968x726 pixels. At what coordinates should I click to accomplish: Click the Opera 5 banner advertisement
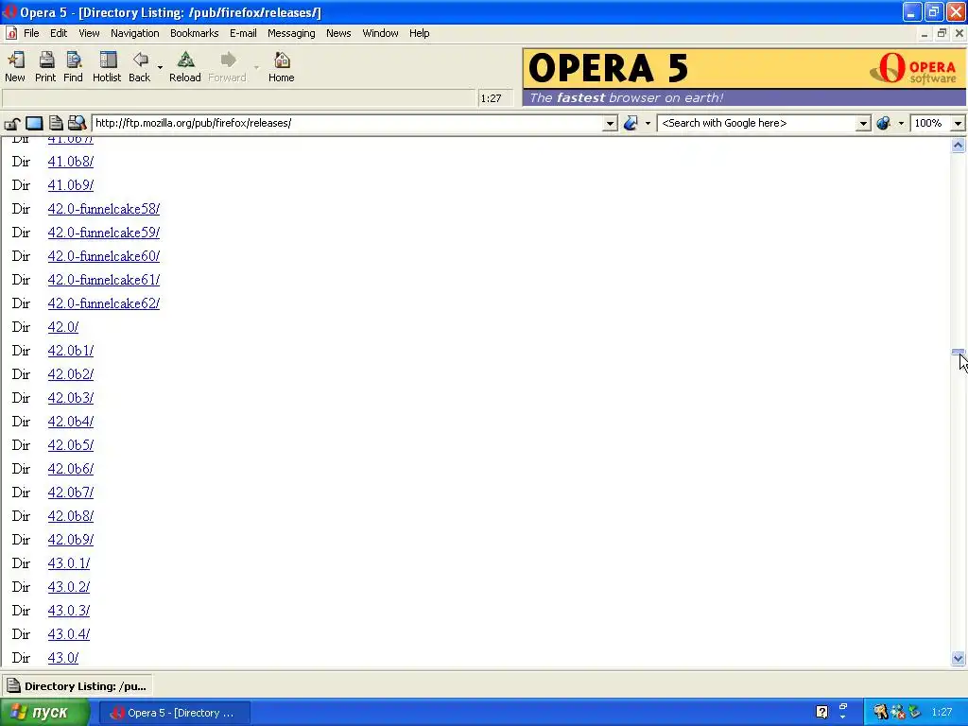(745, 78)
